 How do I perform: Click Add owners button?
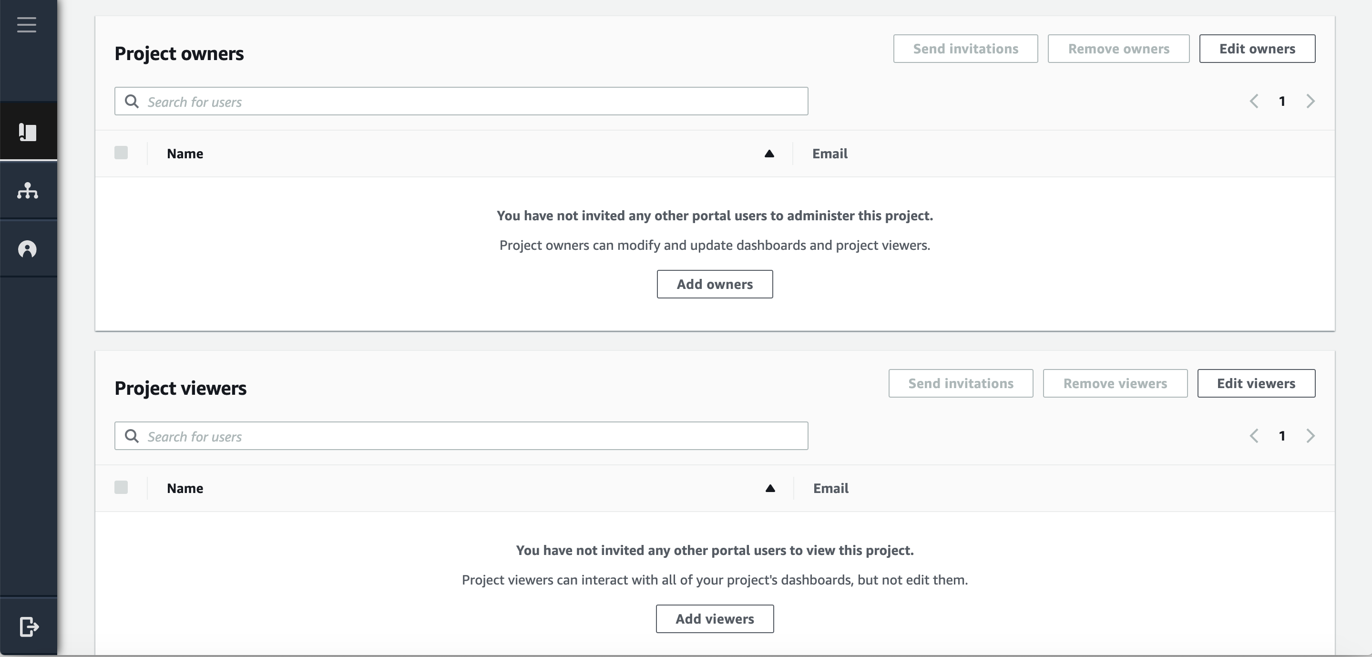[x=715, y=284]
